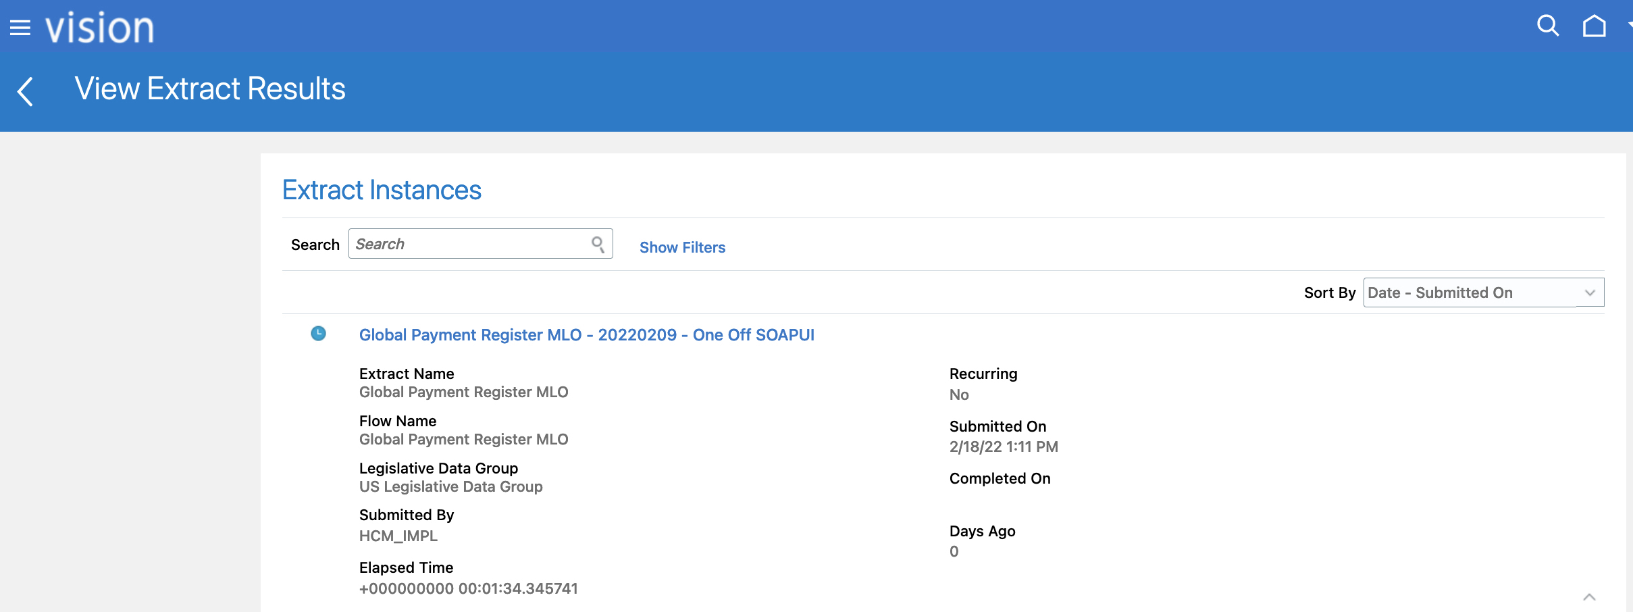Click the Submitted On value 2/18/22 1:11 PM

1003,447
